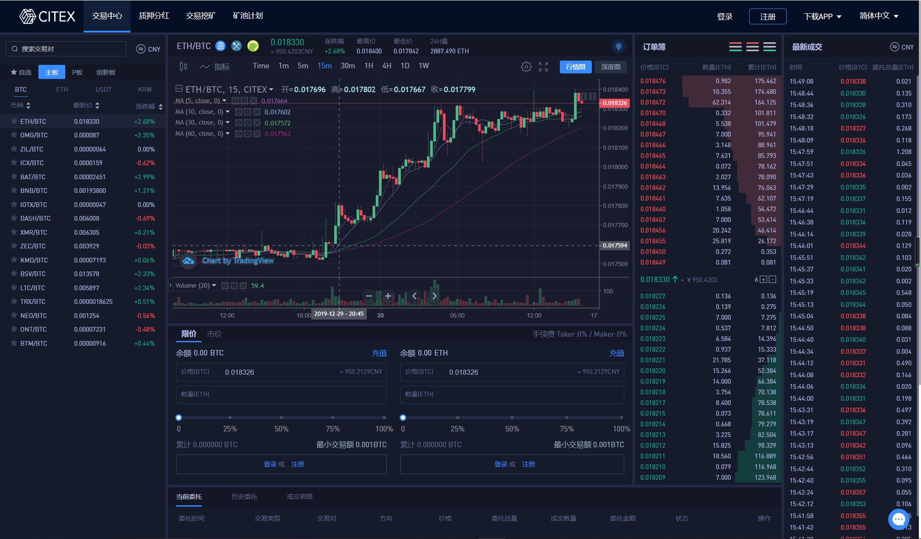Favorite the LTC/BTC pair star
The image size is (921, 539).
click(x=14, y=288)
